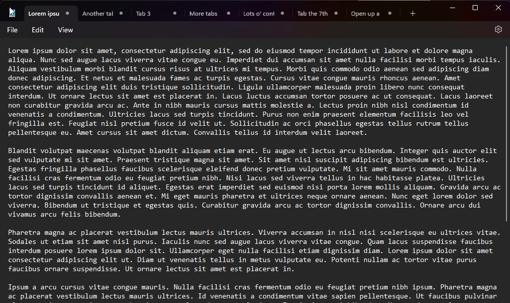Open a new tab with the plus icon
The width and height of the screenshot is (510, 303).
tap(413, 13)
